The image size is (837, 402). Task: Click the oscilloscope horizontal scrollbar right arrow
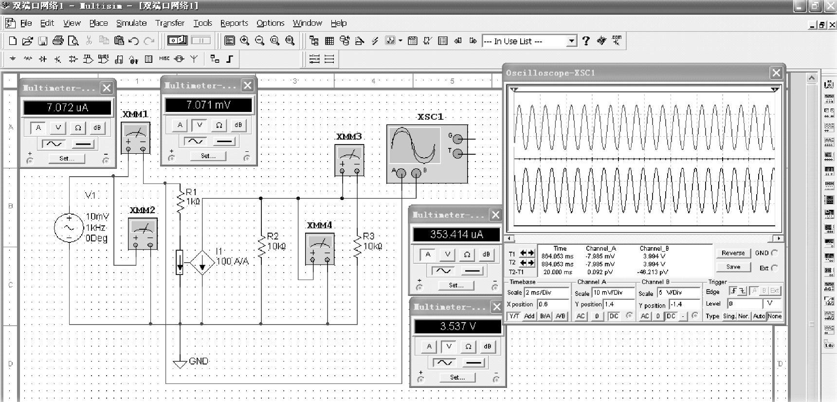pos(779,238)
